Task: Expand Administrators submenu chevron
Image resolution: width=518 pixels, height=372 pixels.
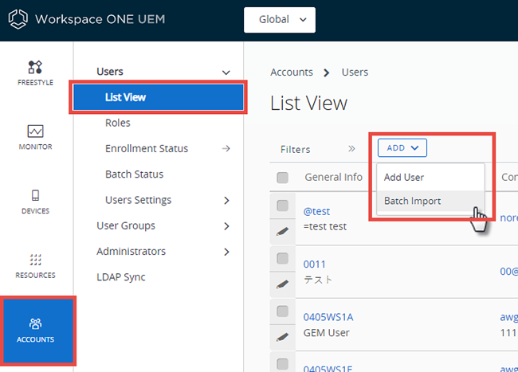Action: [226, 252]
